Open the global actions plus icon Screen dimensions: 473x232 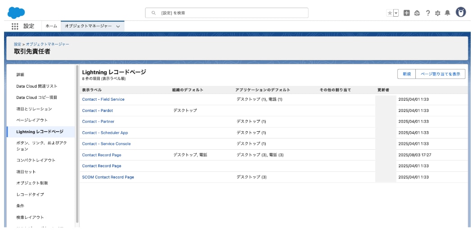tap(407, 13)
